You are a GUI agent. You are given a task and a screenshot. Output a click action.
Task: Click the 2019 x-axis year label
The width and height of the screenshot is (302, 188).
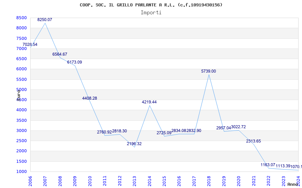[x=224, y=181]
